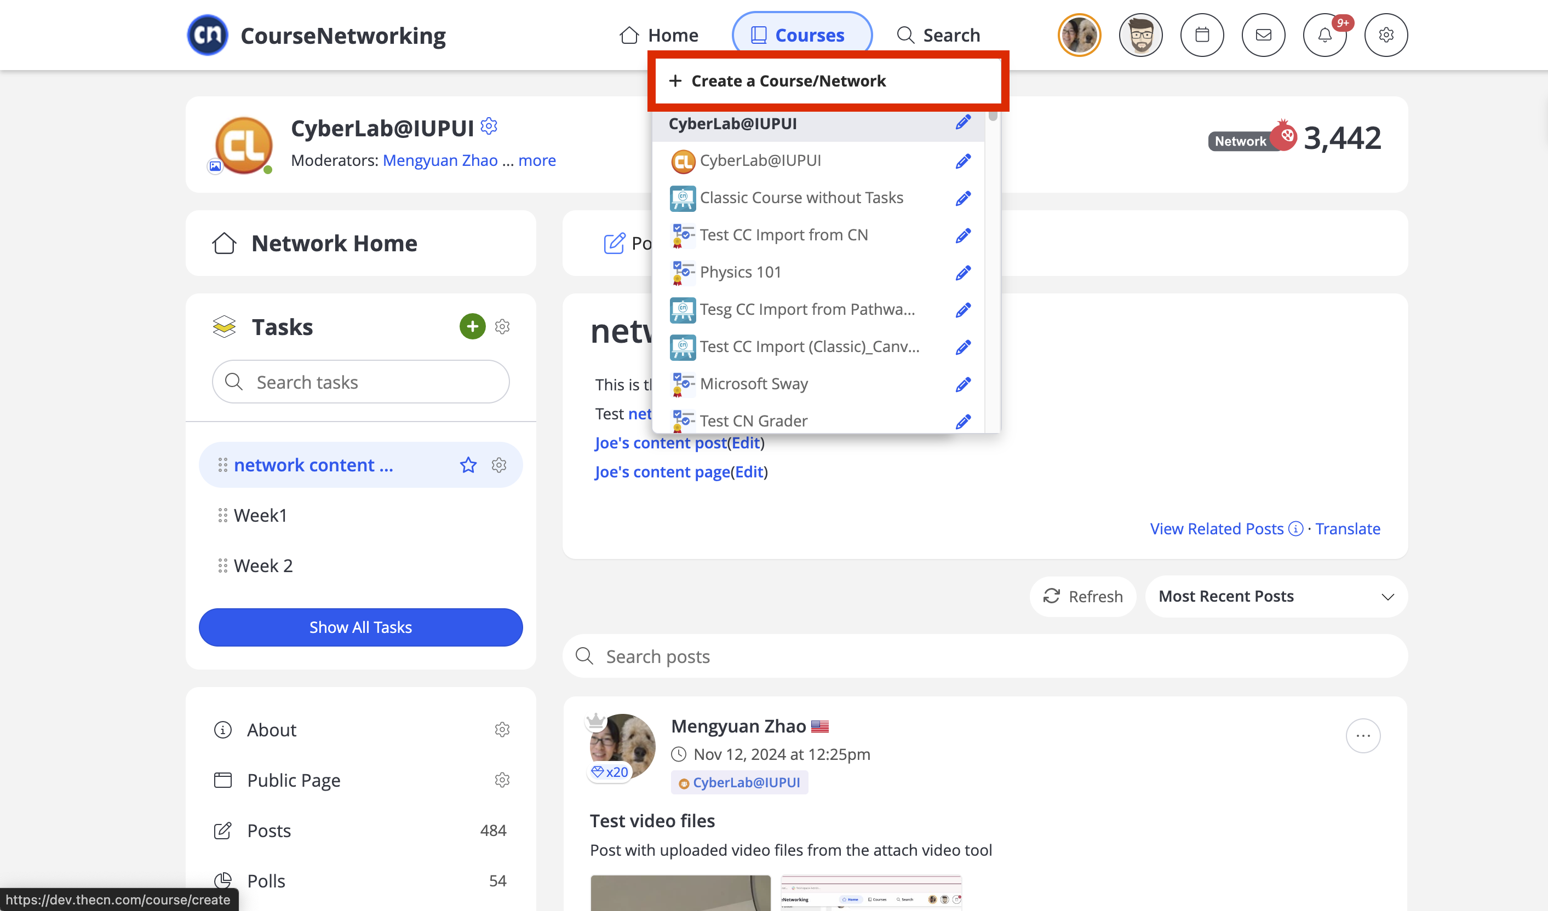Click the pomegranate Network points badge
Image resolution: width=1548 pixels, height=911 pixels.
pyautogui.click(x=1283, y=135)
